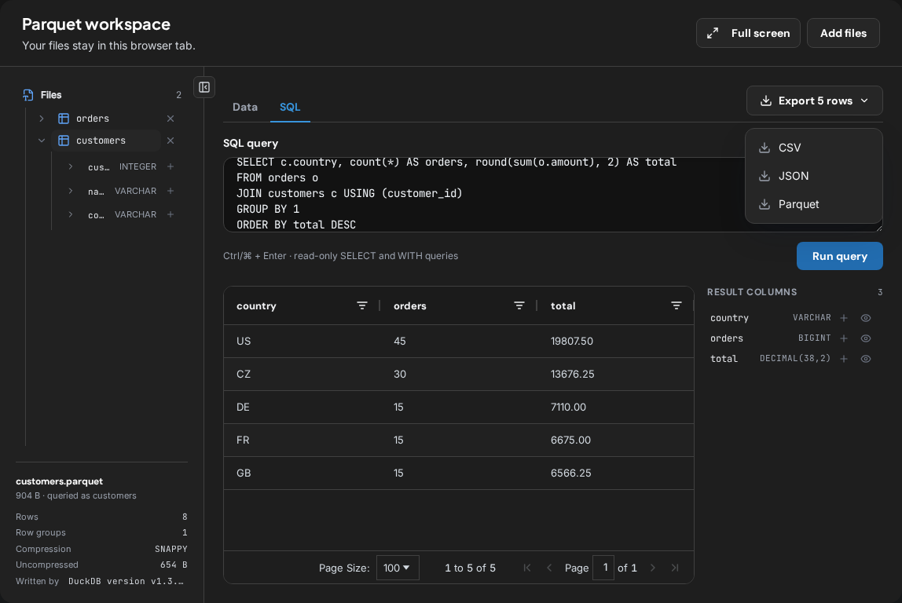Expand the orders file tree node

pos(42,119)
